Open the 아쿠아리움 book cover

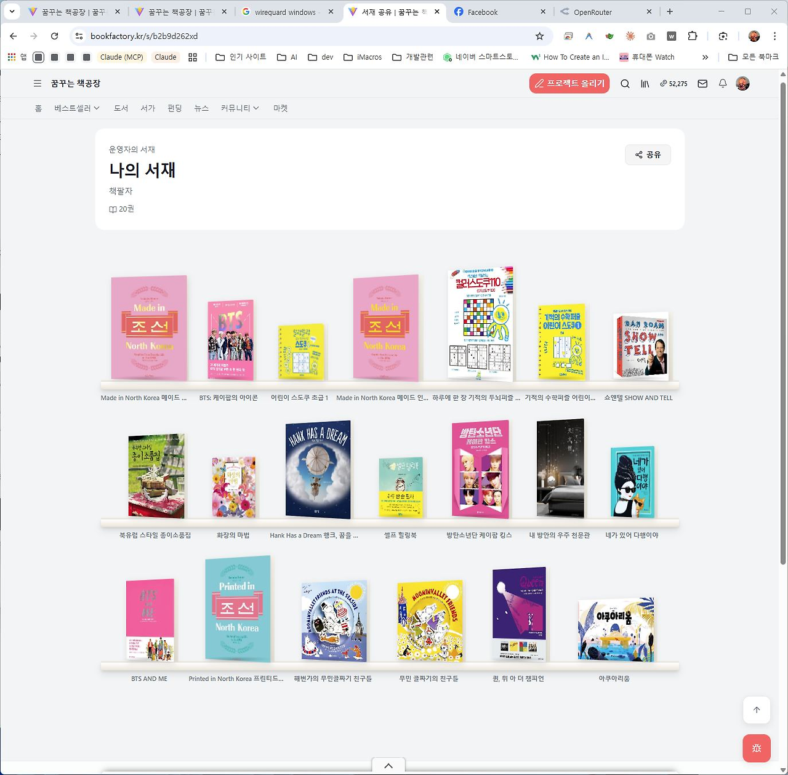616,630
